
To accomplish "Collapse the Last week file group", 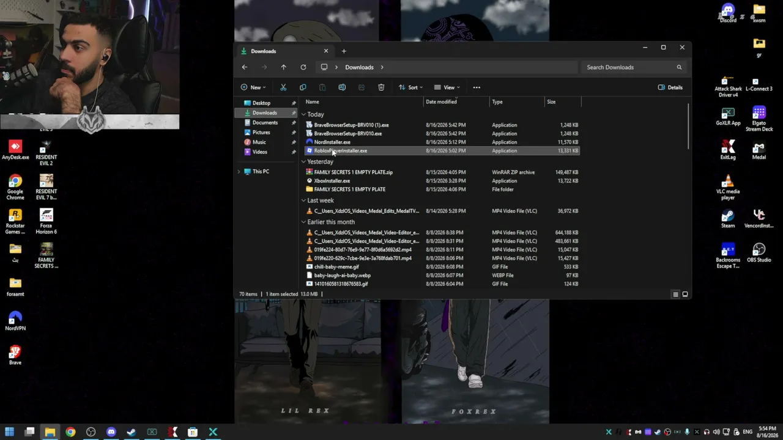I will coord(303,200).
